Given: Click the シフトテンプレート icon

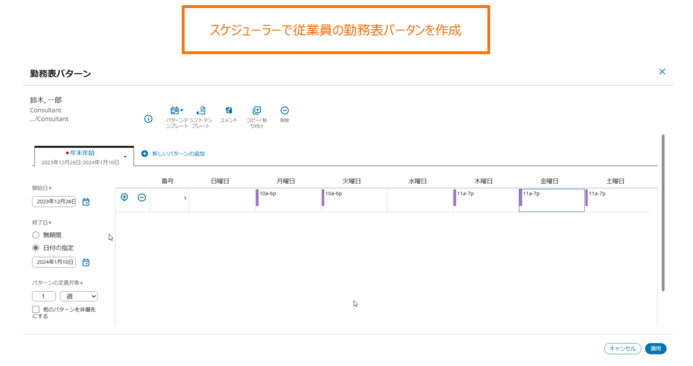Looking at the screenshot, I should coord(201,110).
